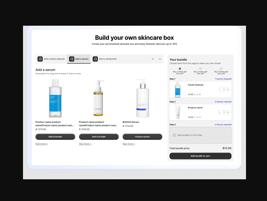Increase Step 2 Product name quantity
This screenshot has width=267, height=201.
pos(227,112)
